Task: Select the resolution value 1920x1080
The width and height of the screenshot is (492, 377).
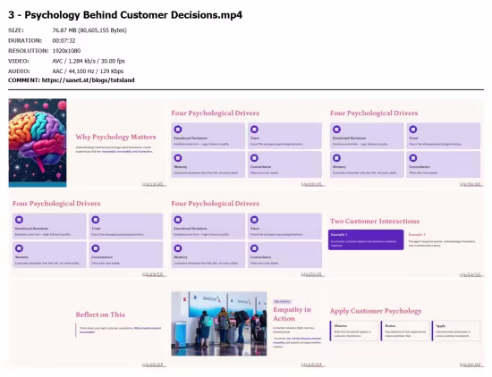Action: coord(66,51)
